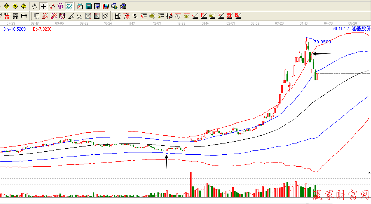Image resolution: width=371 pixels, height=204 pixels.
Task: Select the parallel lines drawing tool
Action: (x=105, y=16)
